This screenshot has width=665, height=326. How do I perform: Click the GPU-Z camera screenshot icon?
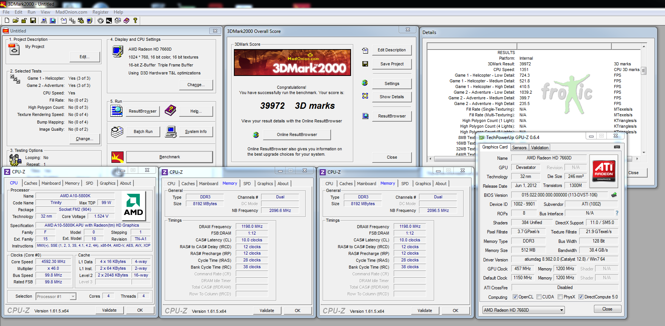coord(617,147)
